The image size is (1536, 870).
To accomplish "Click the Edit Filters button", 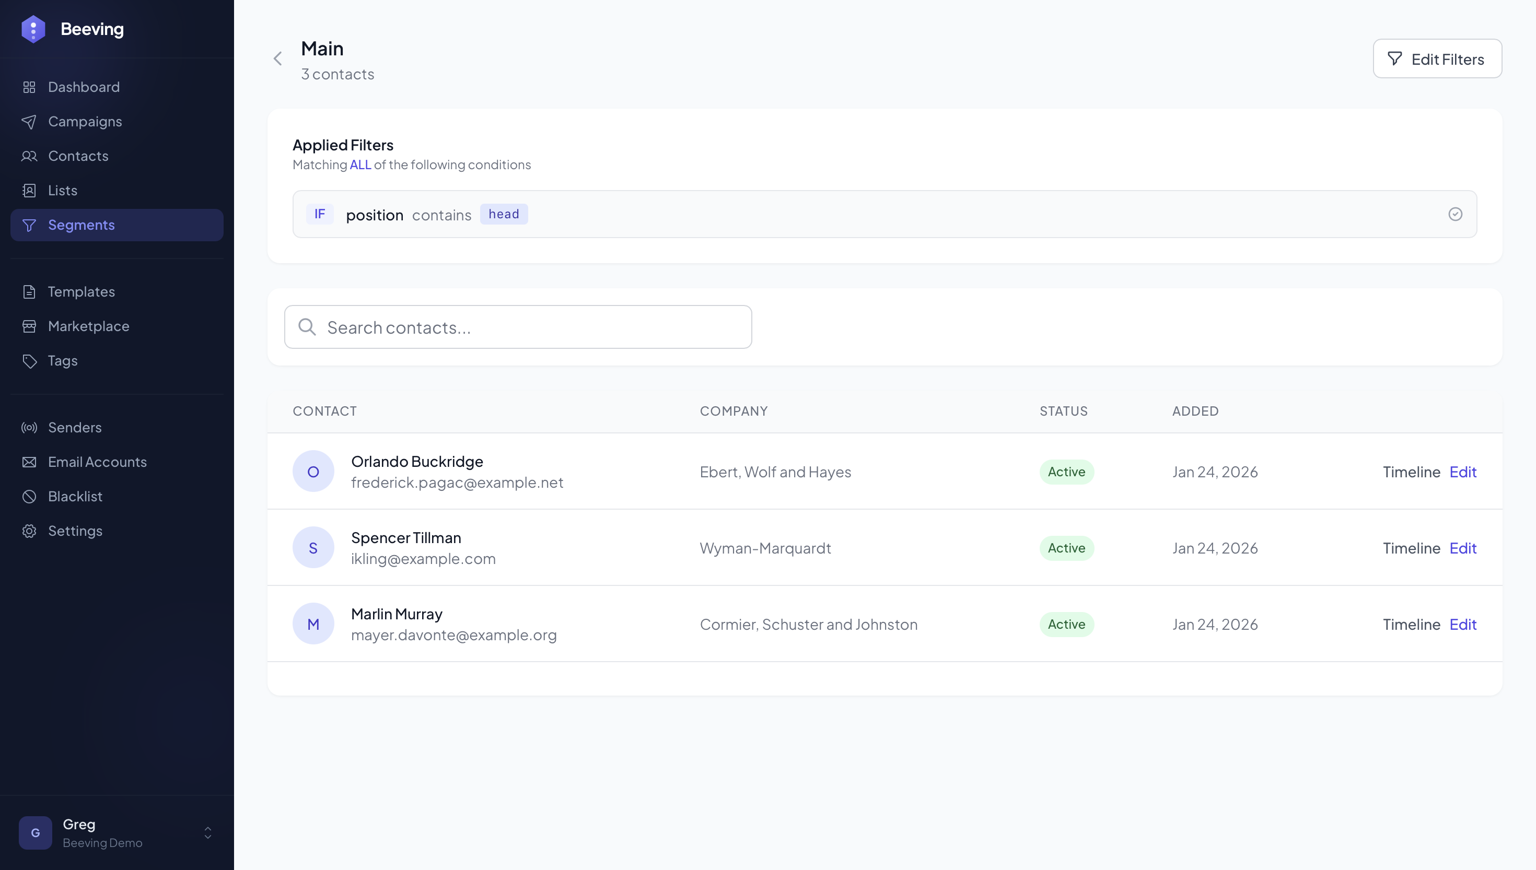I will coord(1437,58).
